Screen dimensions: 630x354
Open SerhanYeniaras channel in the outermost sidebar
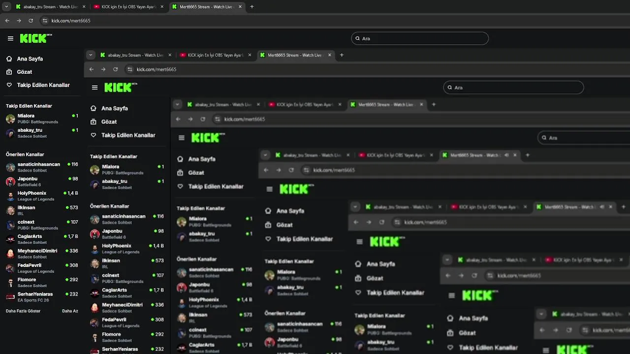click(42, 297)
